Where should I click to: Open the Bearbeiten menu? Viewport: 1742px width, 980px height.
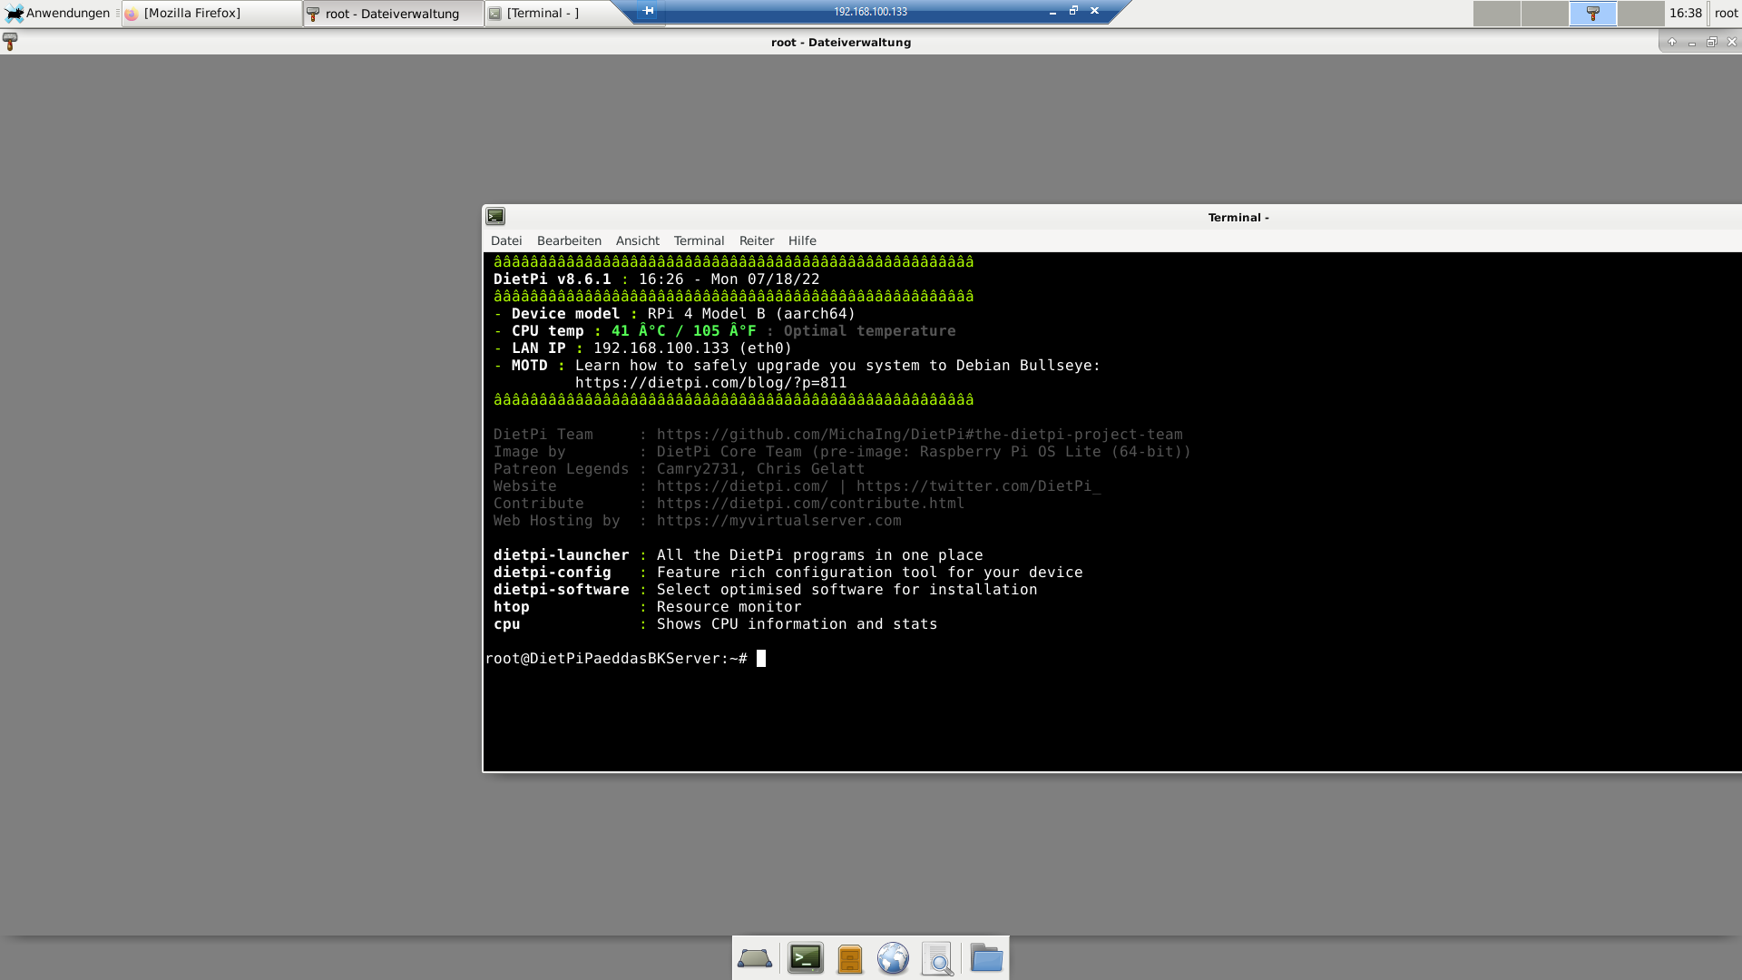point(569,240)
